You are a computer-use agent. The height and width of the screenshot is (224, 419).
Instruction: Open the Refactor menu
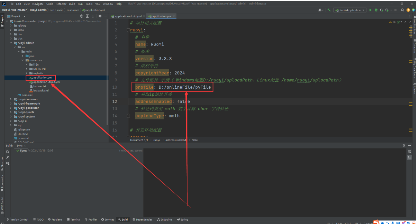[61, 4]
